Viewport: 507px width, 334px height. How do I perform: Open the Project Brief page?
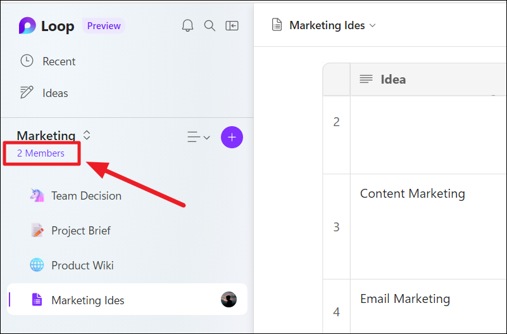81,231
